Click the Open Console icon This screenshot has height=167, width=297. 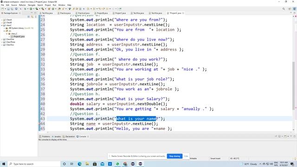tap(285, 136)
